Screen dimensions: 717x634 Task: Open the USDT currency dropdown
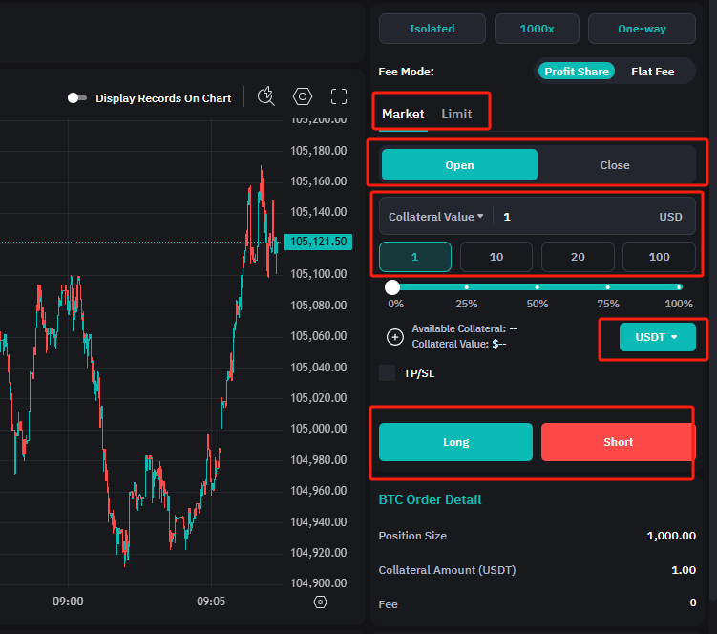pyautogui.click(x=657, y=337)
